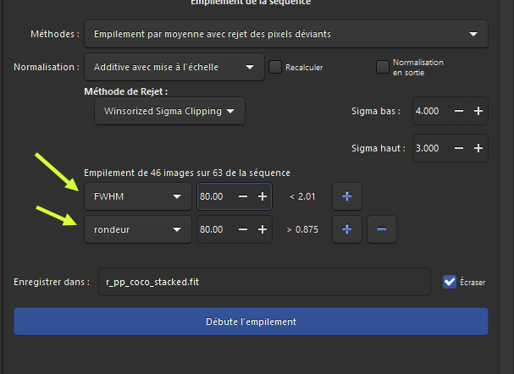Click the Sigma bas value field

[431, 111]
